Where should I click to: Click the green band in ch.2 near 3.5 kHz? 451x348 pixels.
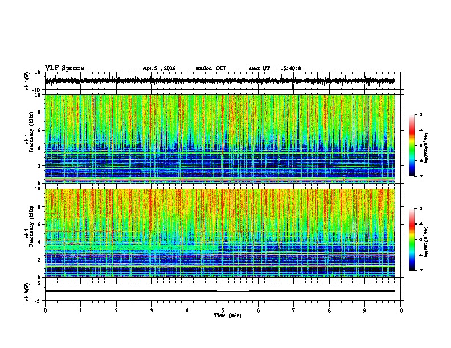pos(131,247)
